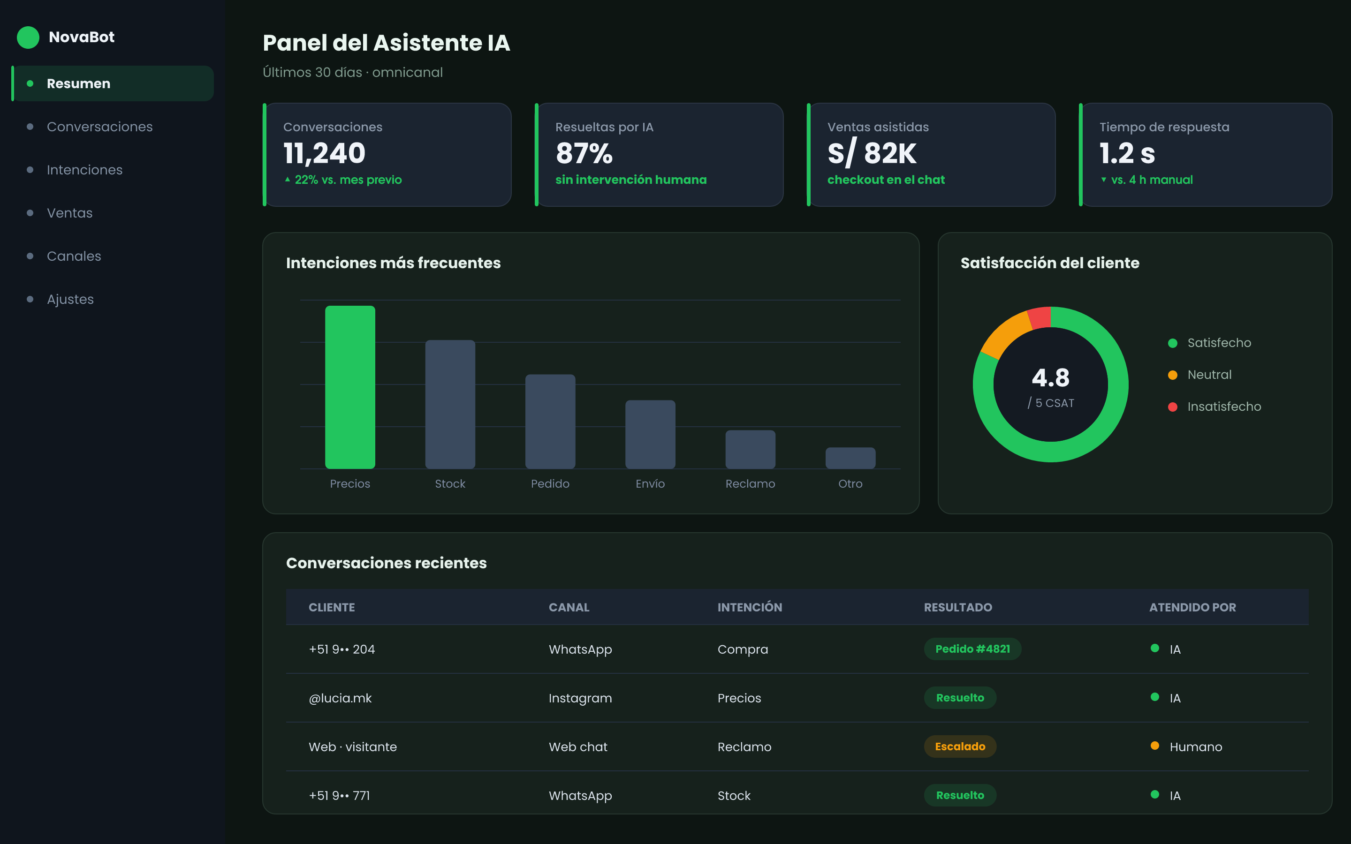Image resolution: width=1351 pixels, height=844 pixels.
Task: Open the Resumen sidebar item
Action: tap(113, 83)
